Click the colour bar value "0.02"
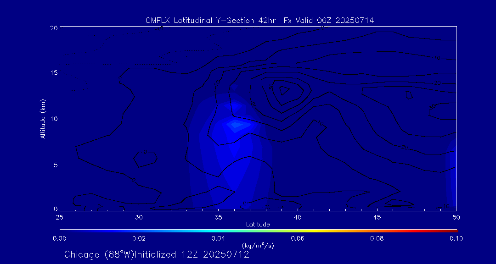The image size is (496, 264). coord(139,239)
